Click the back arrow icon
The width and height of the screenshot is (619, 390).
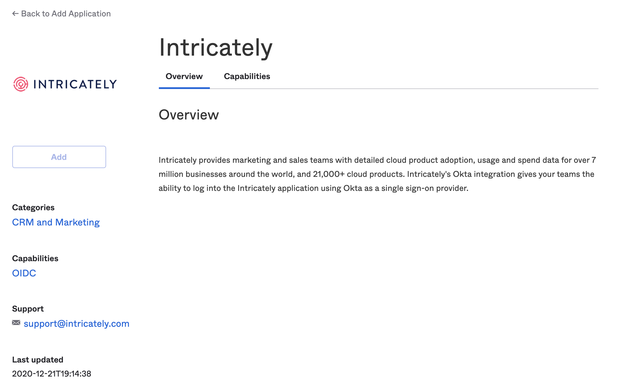tap(15, 13)
